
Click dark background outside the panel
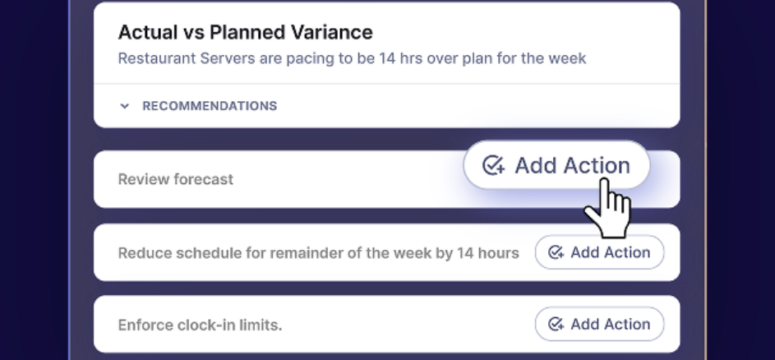34,180
